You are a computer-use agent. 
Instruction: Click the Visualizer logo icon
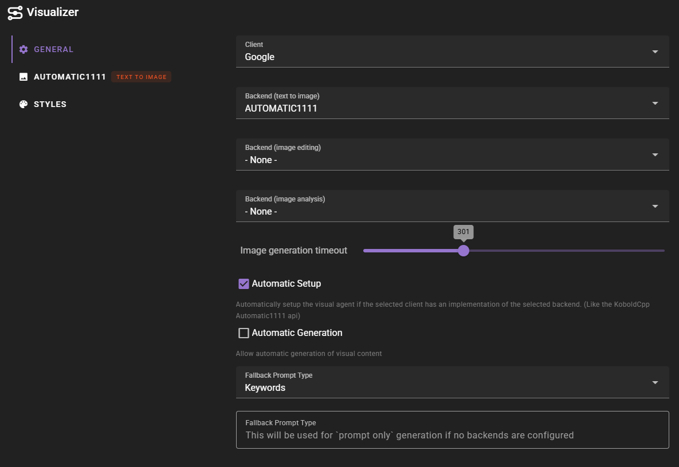(15, 12)
